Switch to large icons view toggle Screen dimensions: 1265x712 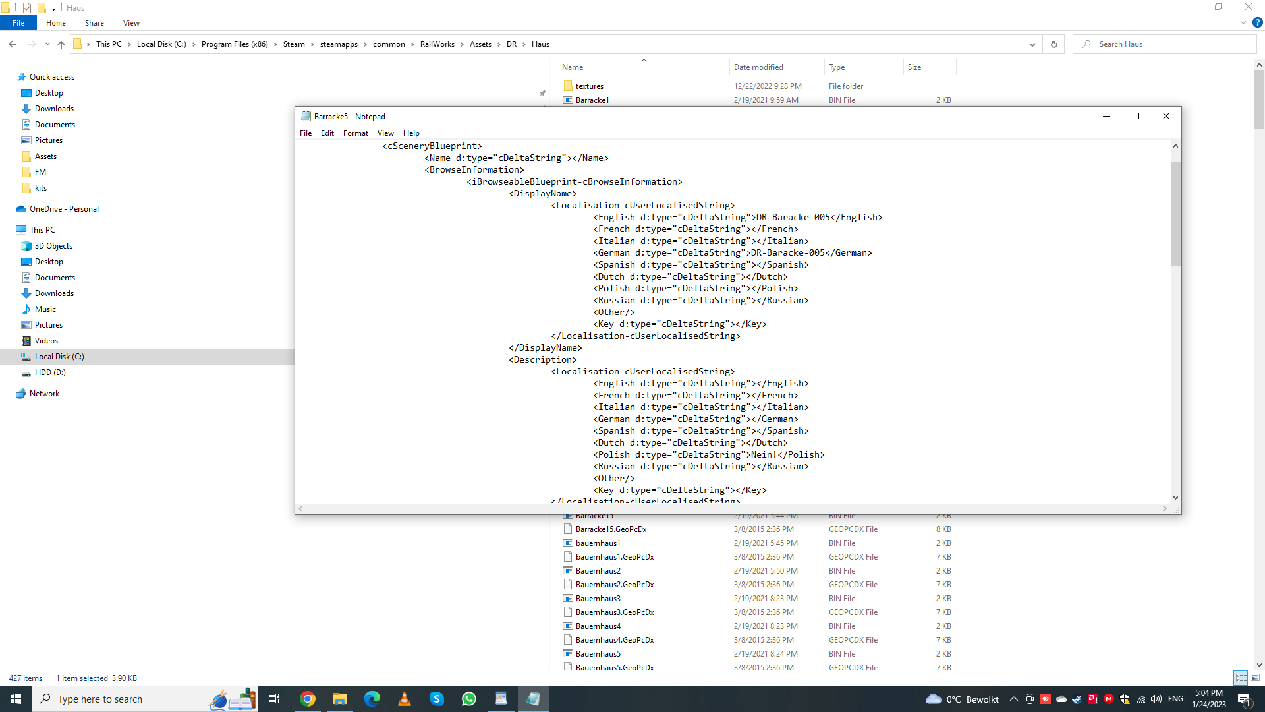pos(1255,678)
